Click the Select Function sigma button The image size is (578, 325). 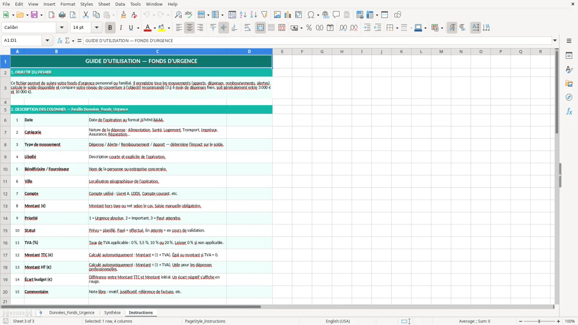click(x=67, y=40)
